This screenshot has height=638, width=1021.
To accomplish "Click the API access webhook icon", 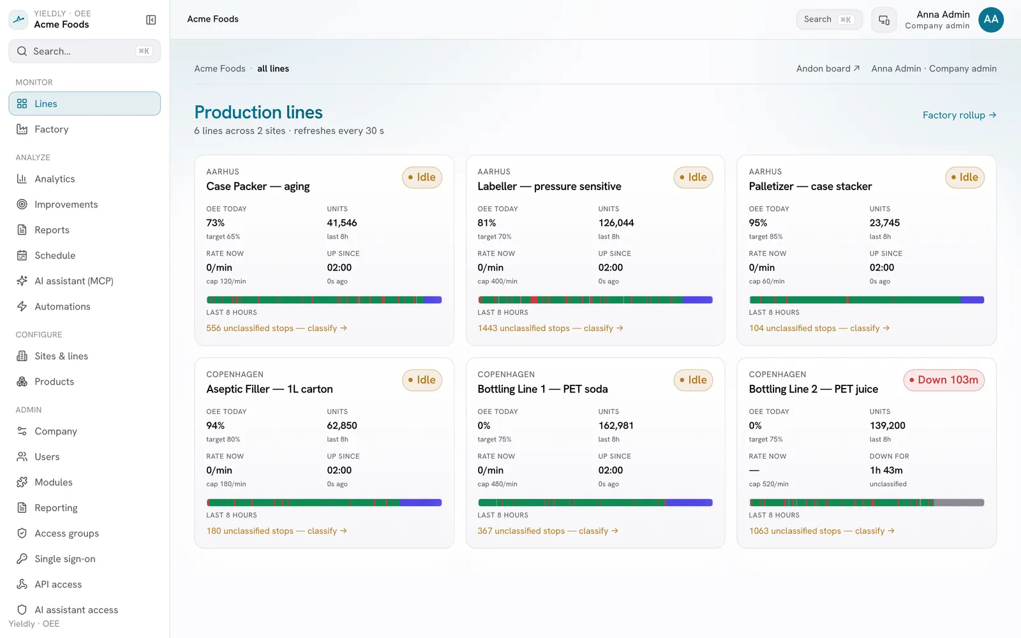I will 22,584.
